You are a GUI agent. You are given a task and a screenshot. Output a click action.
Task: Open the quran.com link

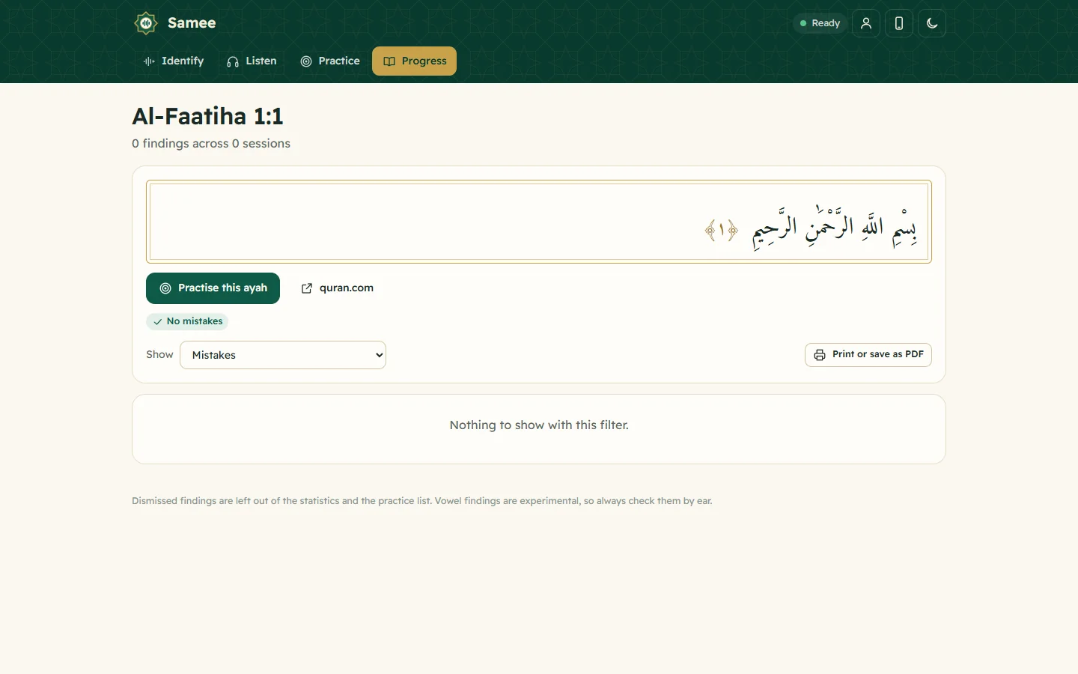(338, 288)
